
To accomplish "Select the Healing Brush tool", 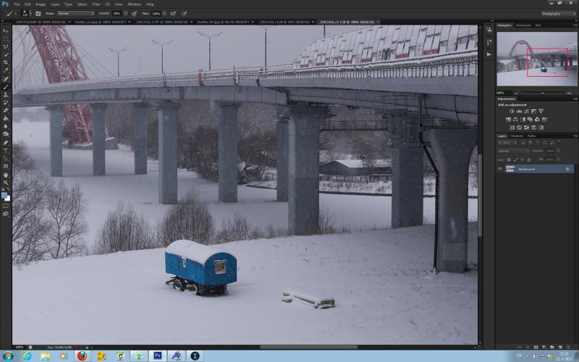I will tap(6, 79).
